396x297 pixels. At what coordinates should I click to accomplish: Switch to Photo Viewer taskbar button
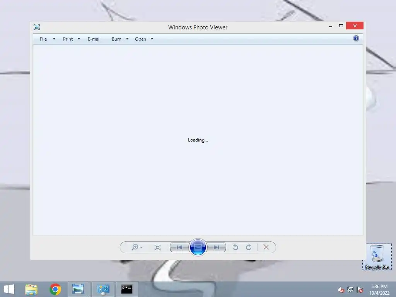(78, 289)
